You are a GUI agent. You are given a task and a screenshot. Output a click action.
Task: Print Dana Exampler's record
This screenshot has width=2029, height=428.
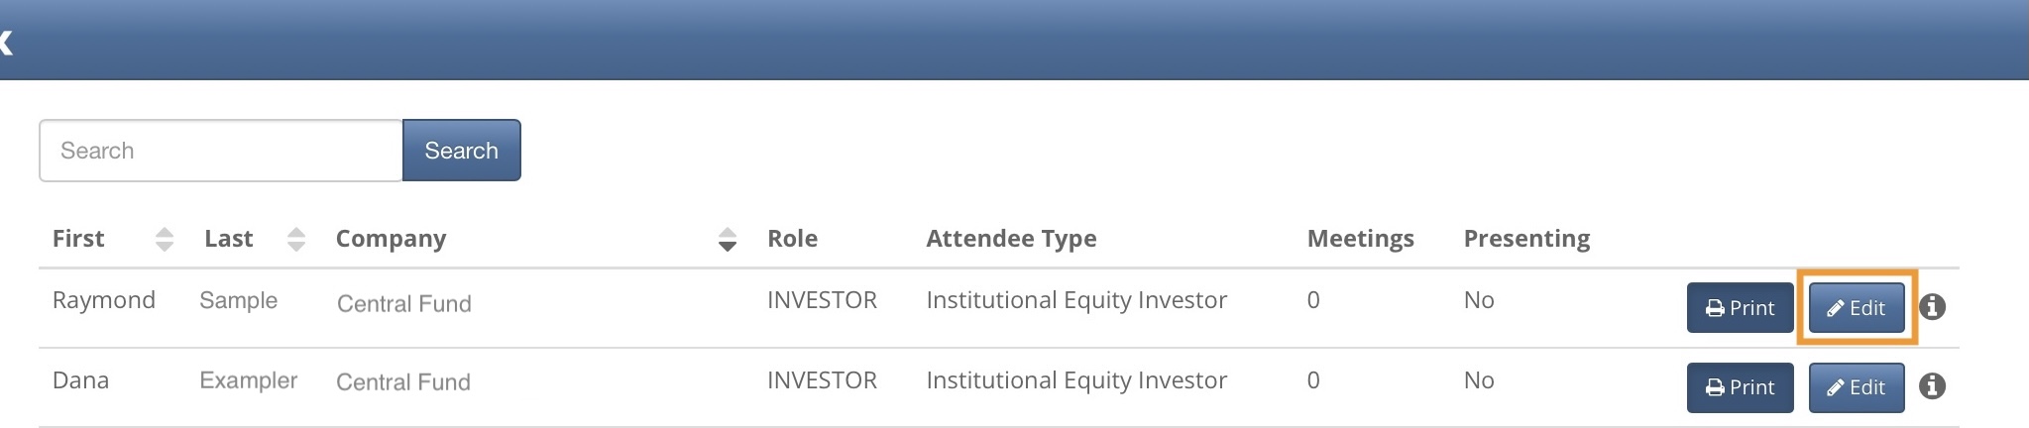(x=1740, y=387)
